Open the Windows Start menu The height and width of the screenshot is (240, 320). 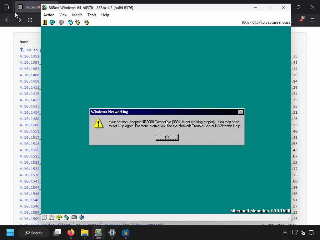click(10, 232)
